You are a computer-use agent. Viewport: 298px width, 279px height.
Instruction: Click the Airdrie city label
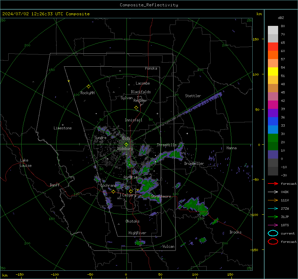(130, 177)
